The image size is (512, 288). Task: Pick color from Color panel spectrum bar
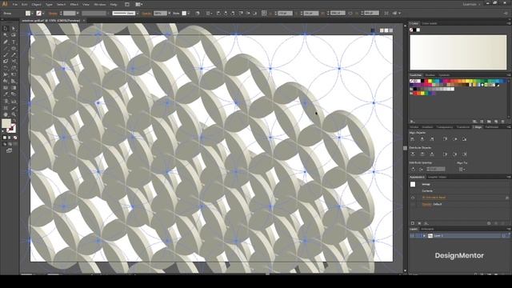(x=458, y=52)
